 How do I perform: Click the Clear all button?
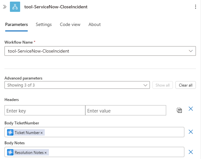coord(186,85)
